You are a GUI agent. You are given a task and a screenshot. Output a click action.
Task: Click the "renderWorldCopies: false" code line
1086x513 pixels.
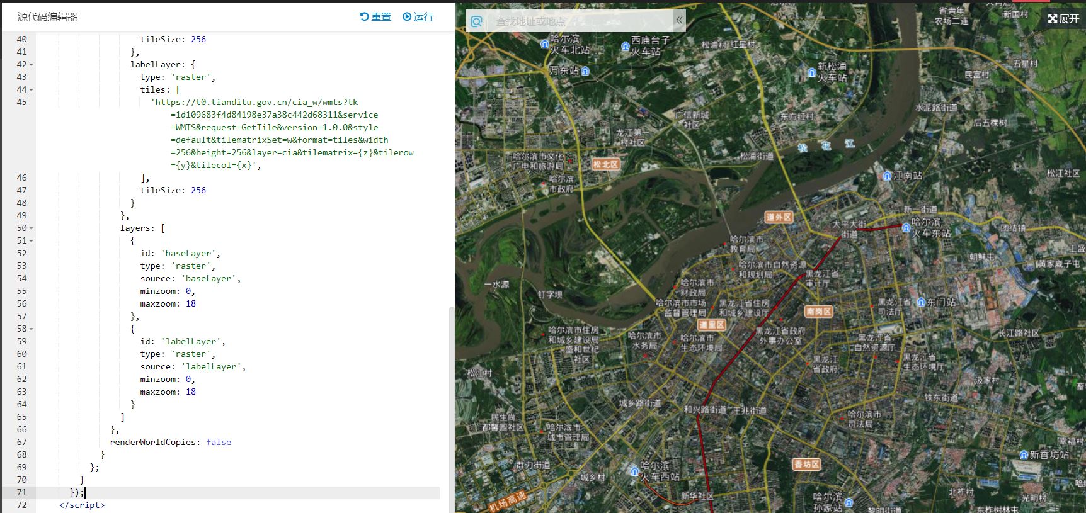click(171, 442)
